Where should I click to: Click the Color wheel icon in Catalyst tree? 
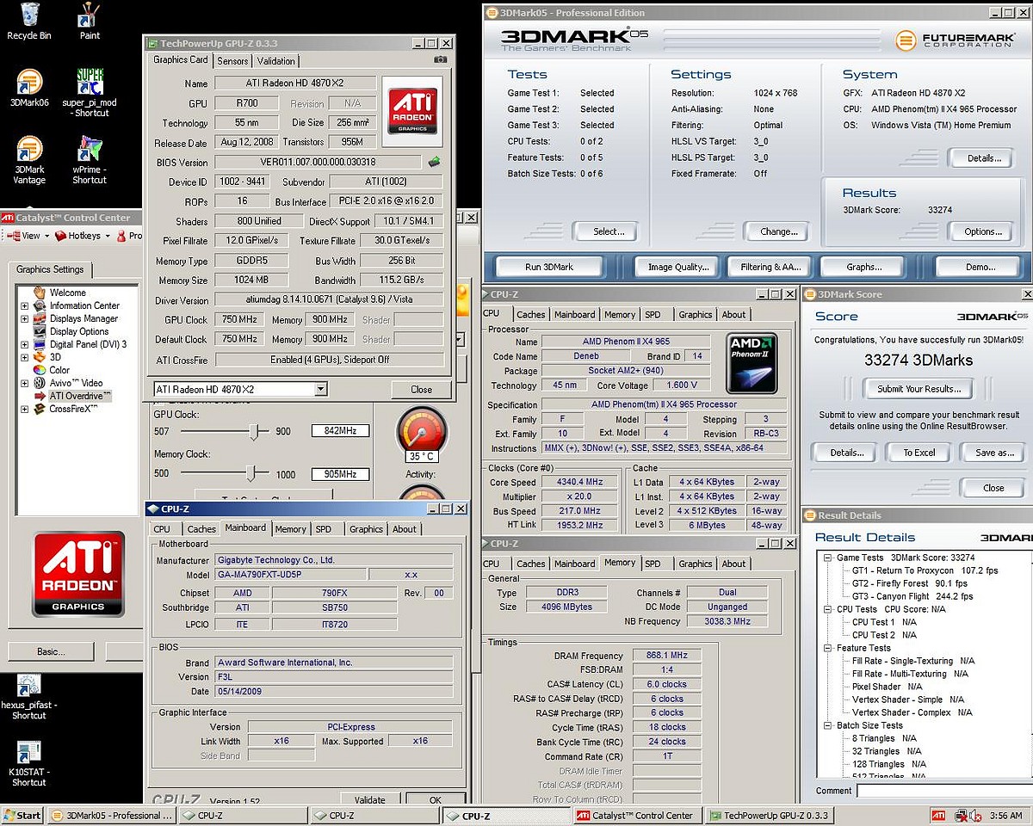coord(39,370)
